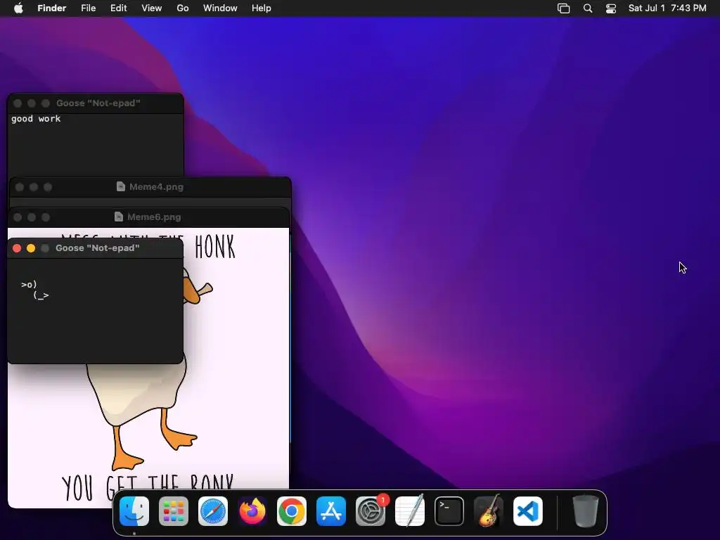Close the front Goose Not-epad window

coord(17,248)
